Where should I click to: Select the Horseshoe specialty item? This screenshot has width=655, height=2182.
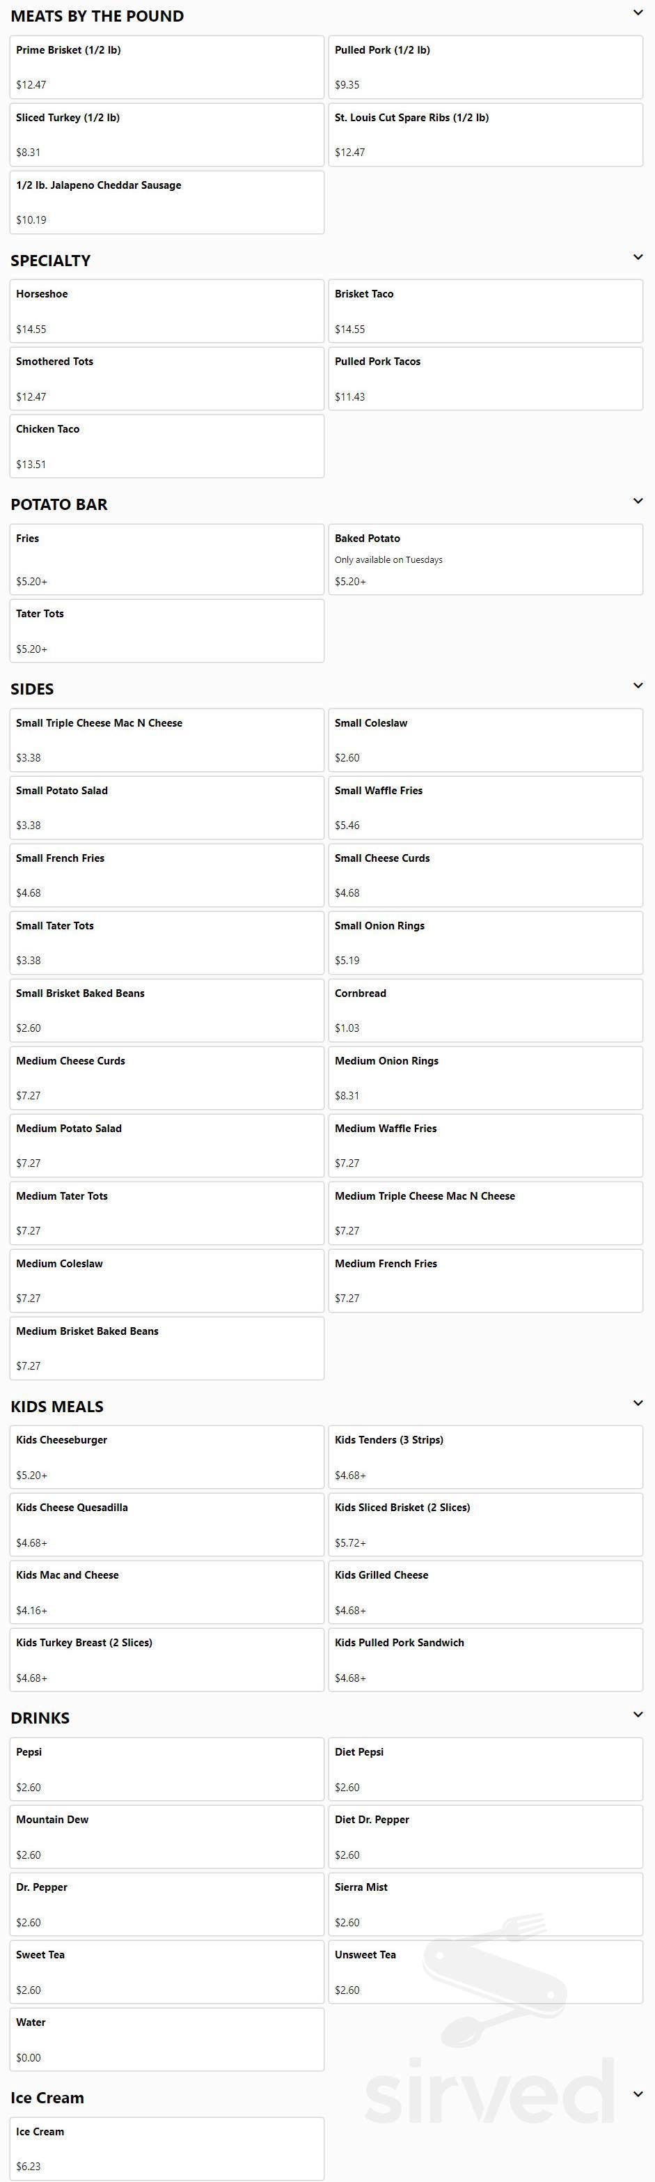166,310
